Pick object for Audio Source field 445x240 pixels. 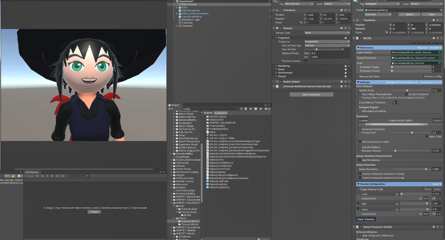pyautogui.click(x=439, y=52)
